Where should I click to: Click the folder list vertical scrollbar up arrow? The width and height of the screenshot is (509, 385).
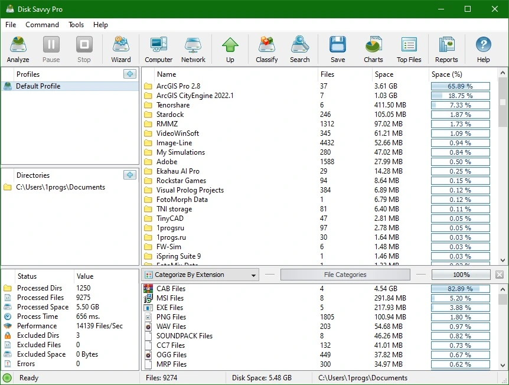[x=503, y=73]
